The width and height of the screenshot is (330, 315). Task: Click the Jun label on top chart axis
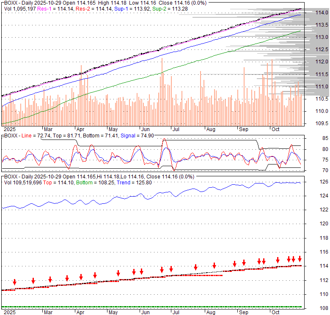[145, 129]
